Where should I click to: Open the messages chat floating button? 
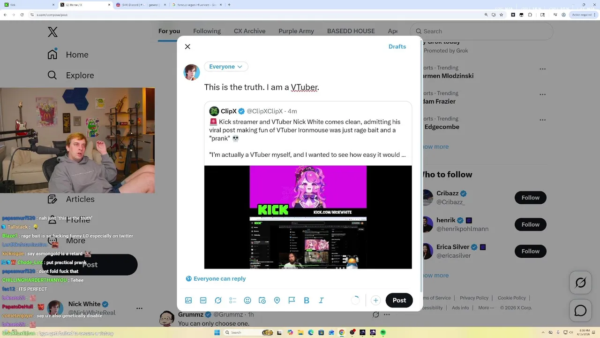[x=580, y=311]
